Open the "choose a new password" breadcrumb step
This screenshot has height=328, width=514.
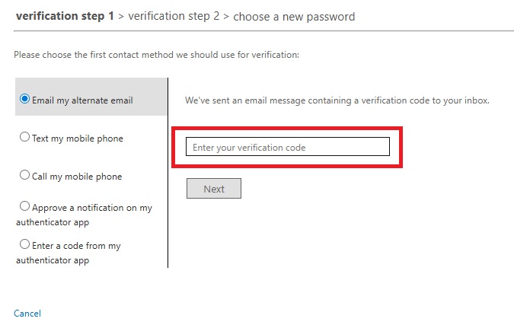294,16
